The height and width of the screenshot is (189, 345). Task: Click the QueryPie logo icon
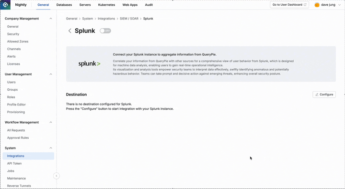[x=5, y=5]
